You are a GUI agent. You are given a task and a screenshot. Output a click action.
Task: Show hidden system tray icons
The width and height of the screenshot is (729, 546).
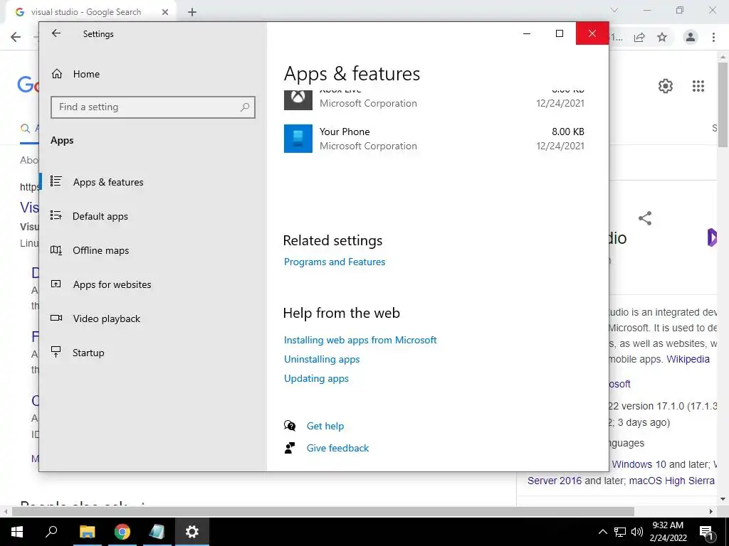[x=602, y=532]
